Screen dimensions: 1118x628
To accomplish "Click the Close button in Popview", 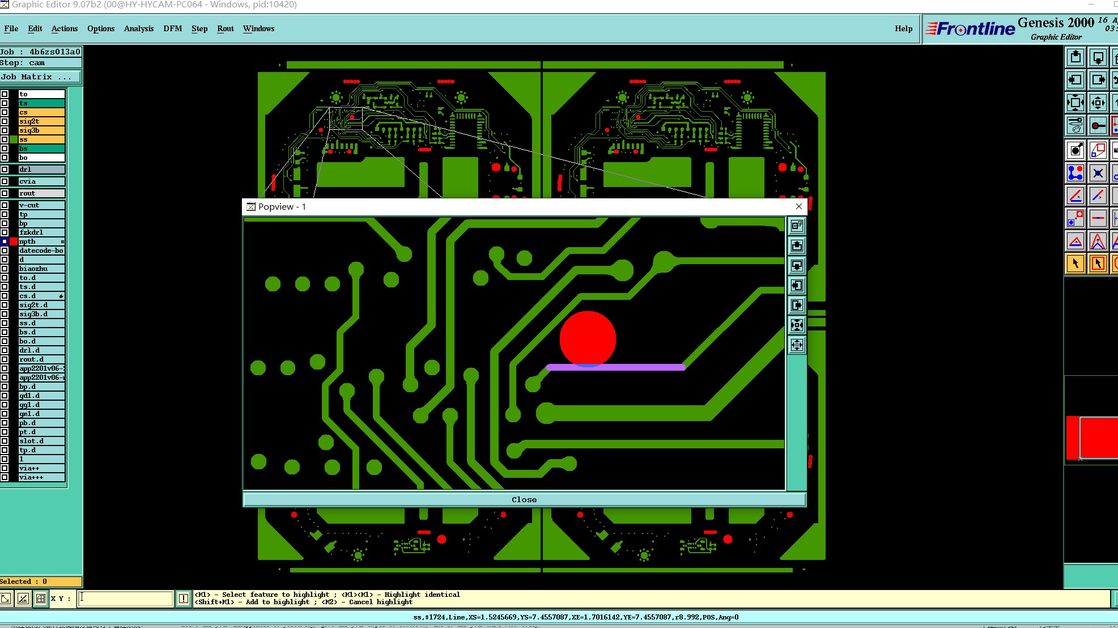I will 524,499.
